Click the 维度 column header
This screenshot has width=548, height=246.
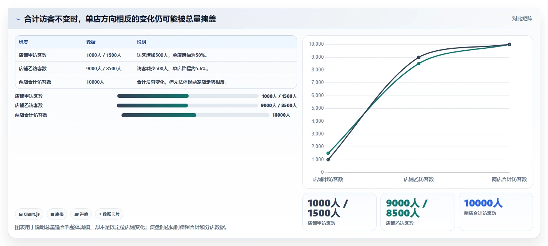[x=23, y=42]
